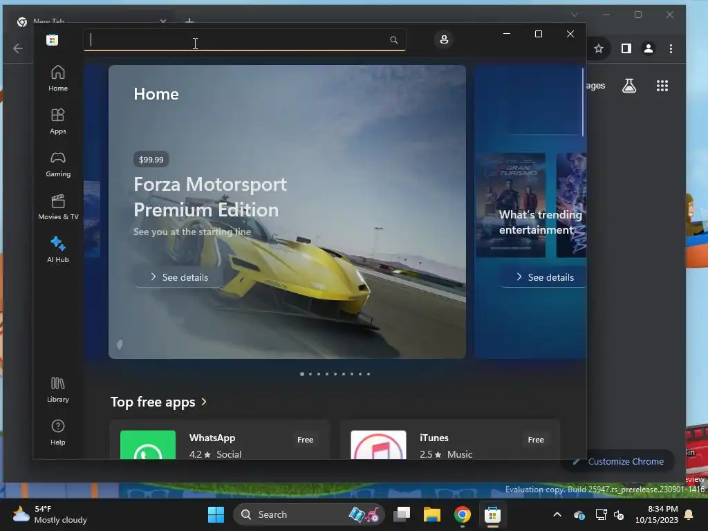
Task: Open Chrome tab search dropdown arrow
Action: coord(575,15)
